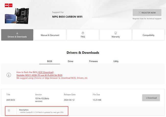Screen dimensions: 166x117
Task: Click the info icon beside the flash instructions
Action: click(9, 75)
